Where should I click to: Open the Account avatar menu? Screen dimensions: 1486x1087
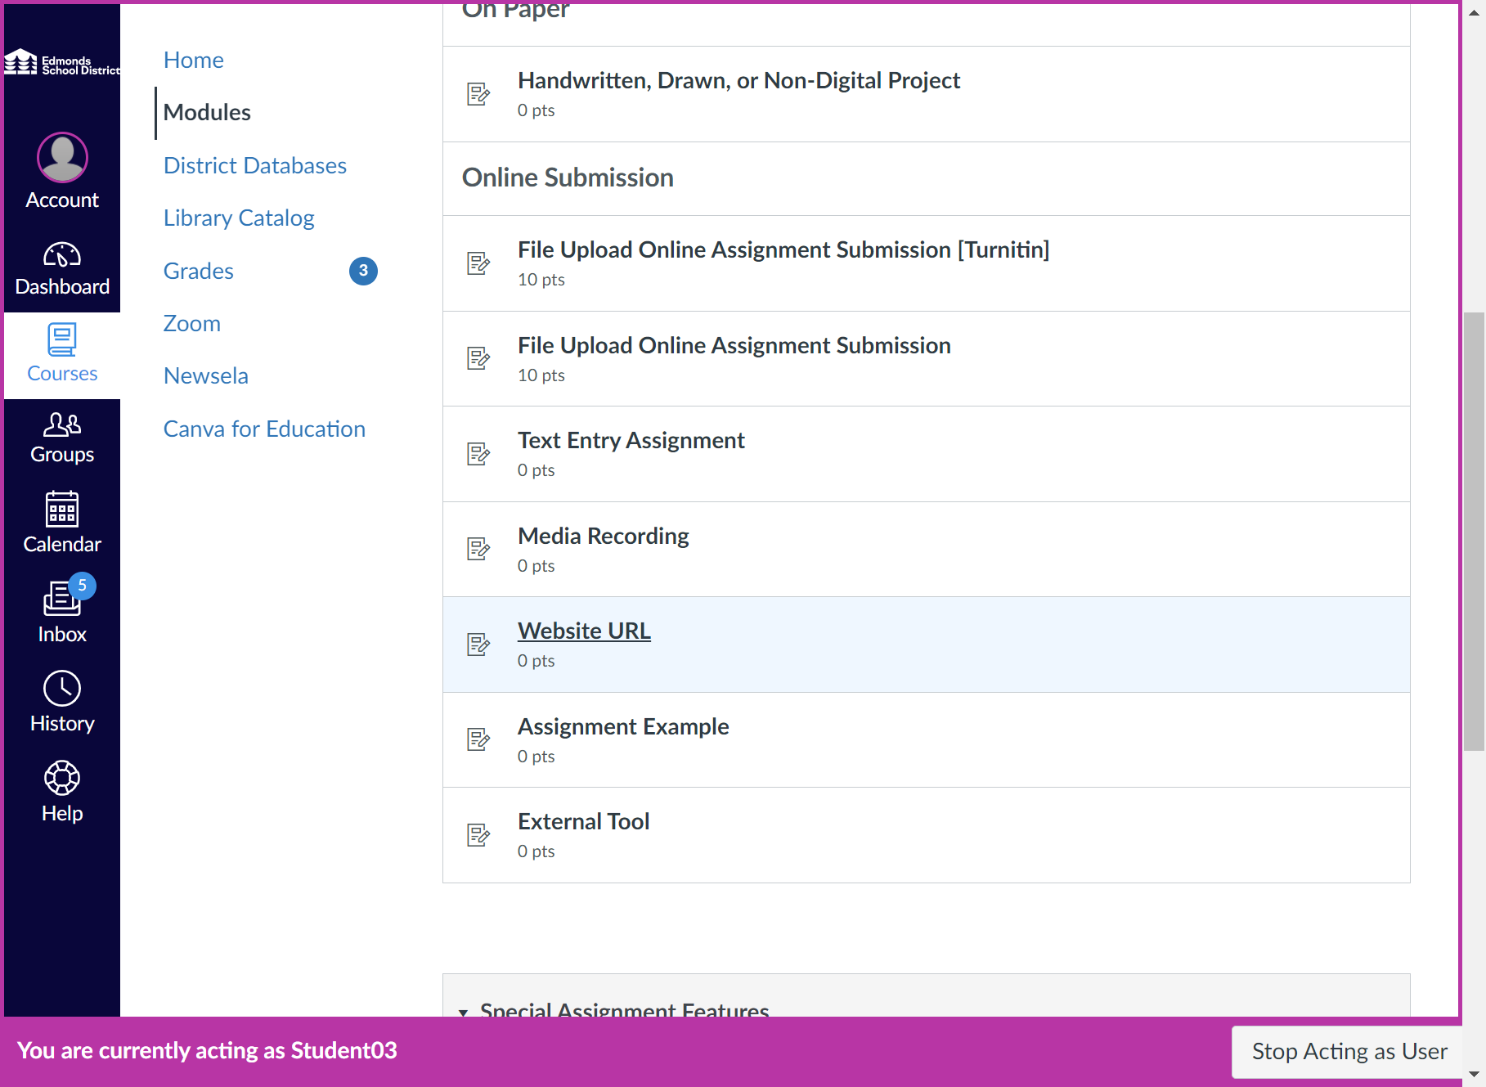click(x=62, y=157)
